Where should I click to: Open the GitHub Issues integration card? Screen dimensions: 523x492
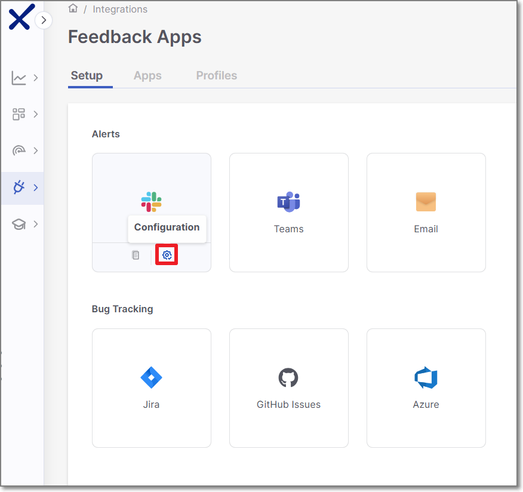click(x=289, y=388)
